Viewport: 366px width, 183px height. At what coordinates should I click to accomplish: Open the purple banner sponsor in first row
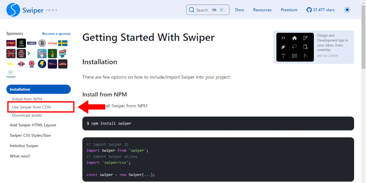click(11, 43)
